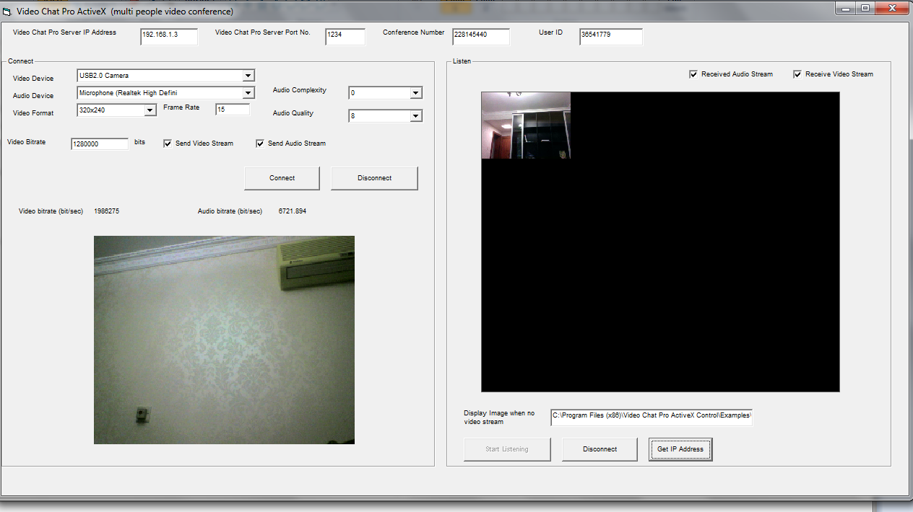
Task: Click the Server IP Address field
Action: click(169, 37)
